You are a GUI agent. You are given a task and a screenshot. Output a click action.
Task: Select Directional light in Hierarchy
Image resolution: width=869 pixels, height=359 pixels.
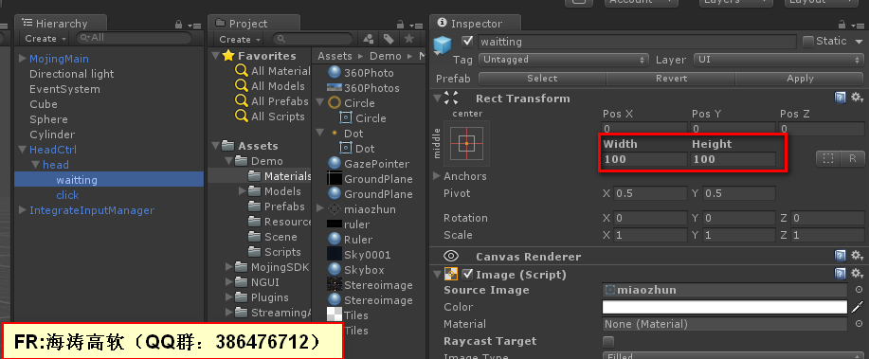(71, 74)
